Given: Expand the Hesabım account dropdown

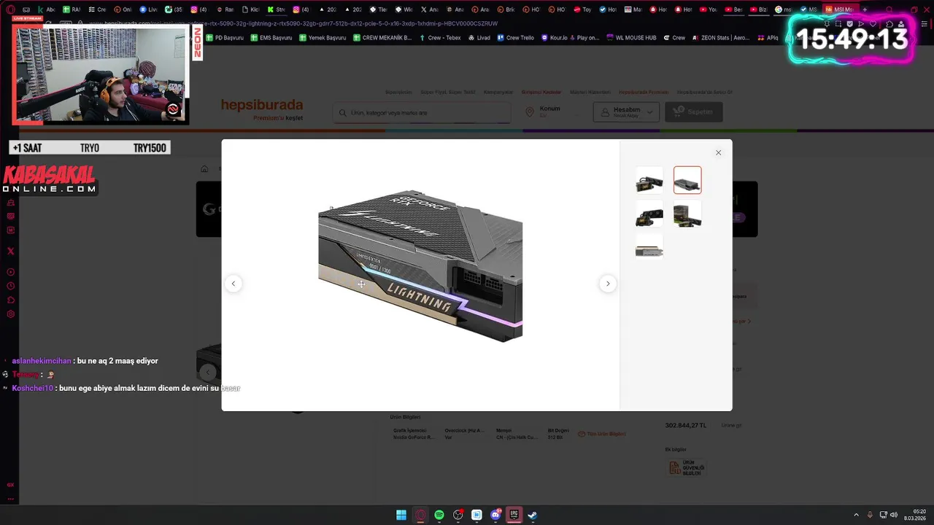Looking at the screenshot, I should pyautogui.click(x=626, y=112).
